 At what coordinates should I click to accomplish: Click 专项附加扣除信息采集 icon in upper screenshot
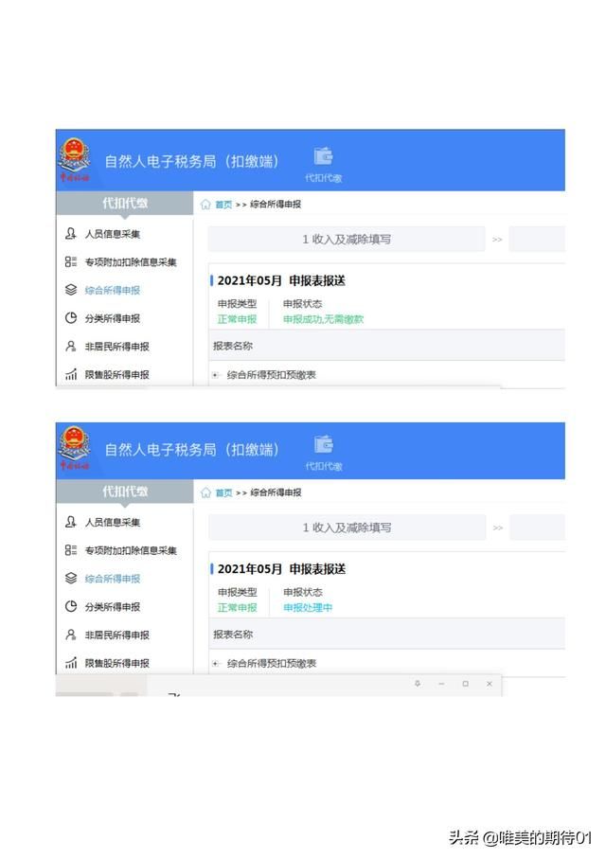click(71, 262)
